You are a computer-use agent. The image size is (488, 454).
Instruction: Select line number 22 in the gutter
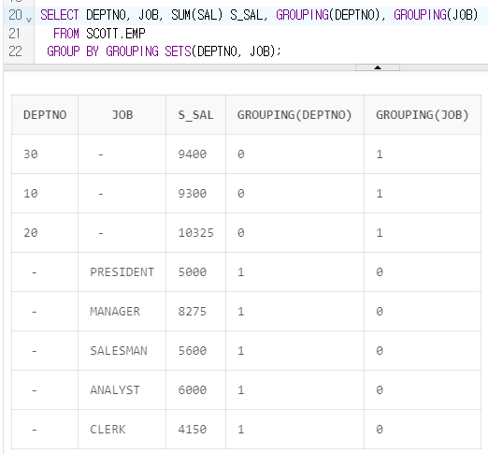click(x=15, y=51)
